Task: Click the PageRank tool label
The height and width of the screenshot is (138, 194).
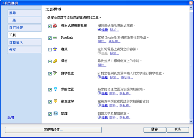Action: [67, 38]
